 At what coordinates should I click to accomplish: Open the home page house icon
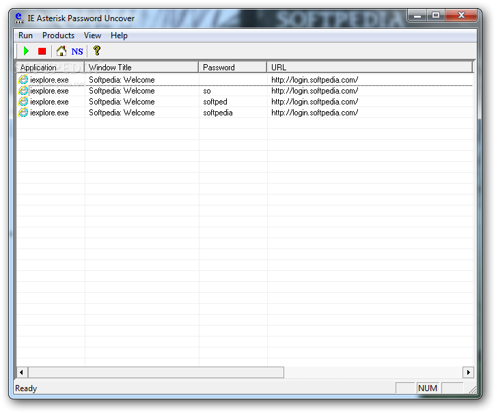[x=61, y=51]
